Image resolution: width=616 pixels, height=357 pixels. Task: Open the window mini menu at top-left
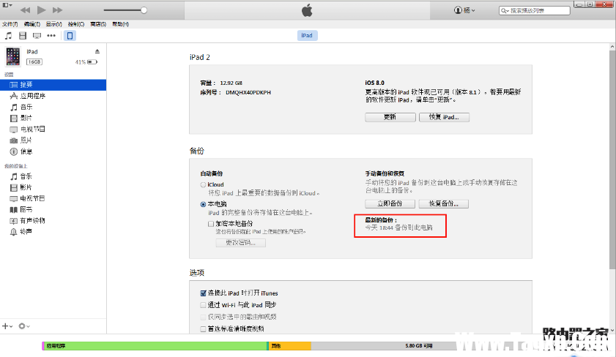point(7,5)
